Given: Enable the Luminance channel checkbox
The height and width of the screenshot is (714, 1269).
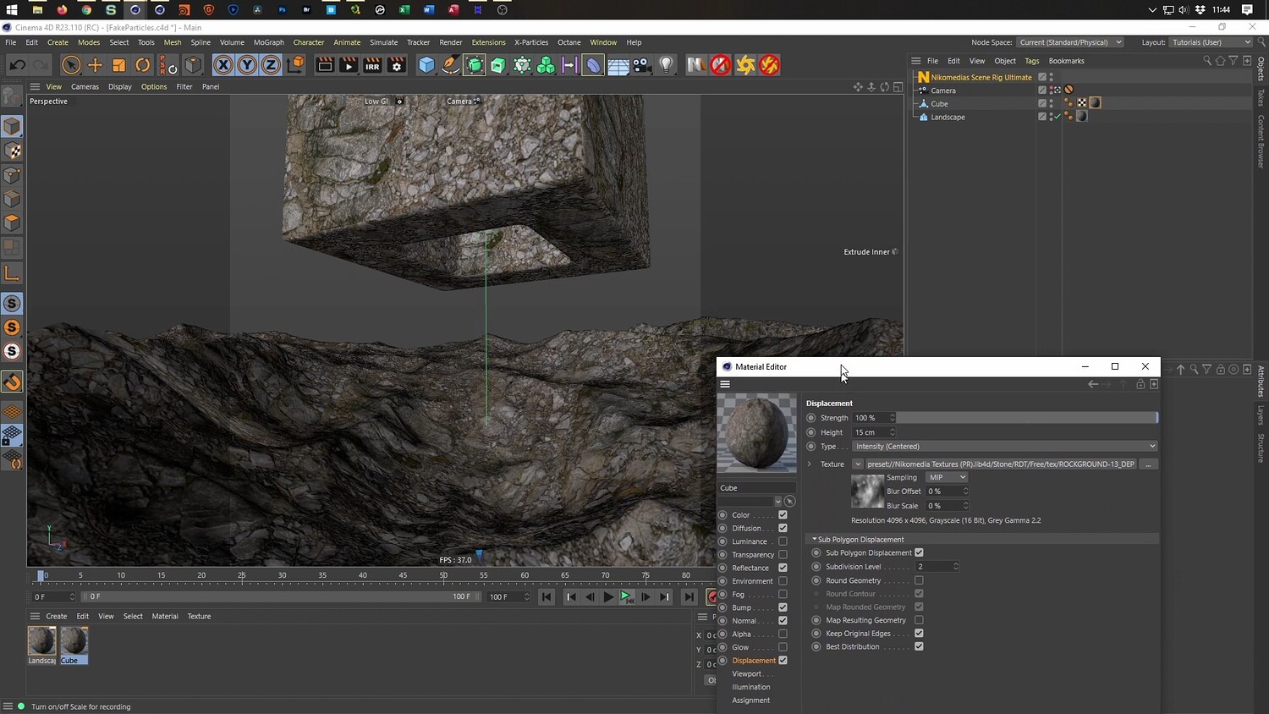Looking at the screenshot, I should (x=783, y=541).
